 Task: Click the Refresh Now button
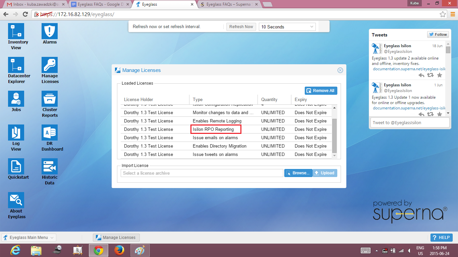241,27
